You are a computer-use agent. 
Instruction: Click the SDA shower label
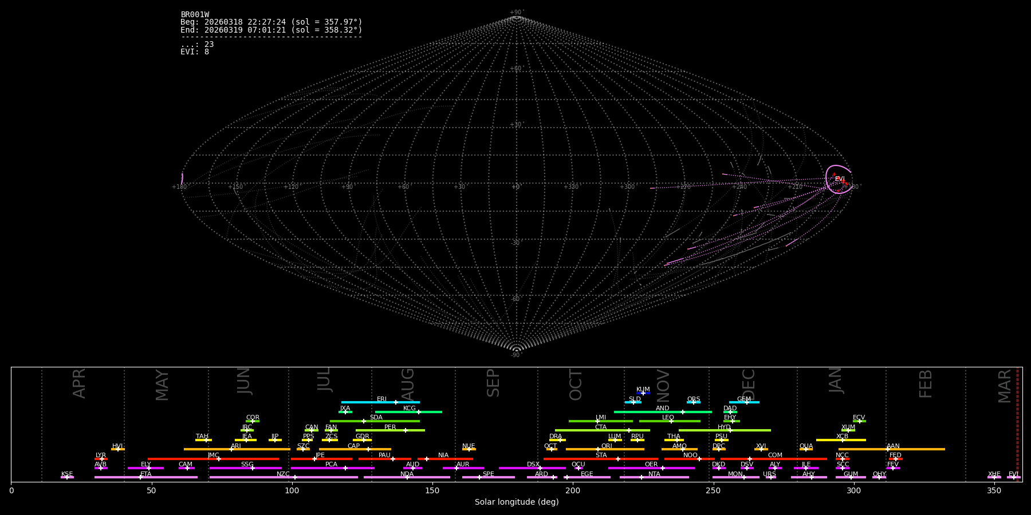tap(376, 418)
